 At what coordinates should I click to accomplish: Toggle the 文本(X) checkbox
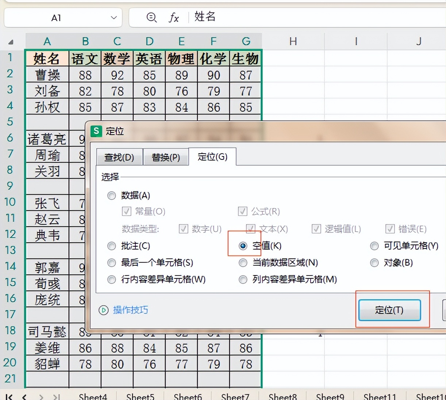(250, 229)
